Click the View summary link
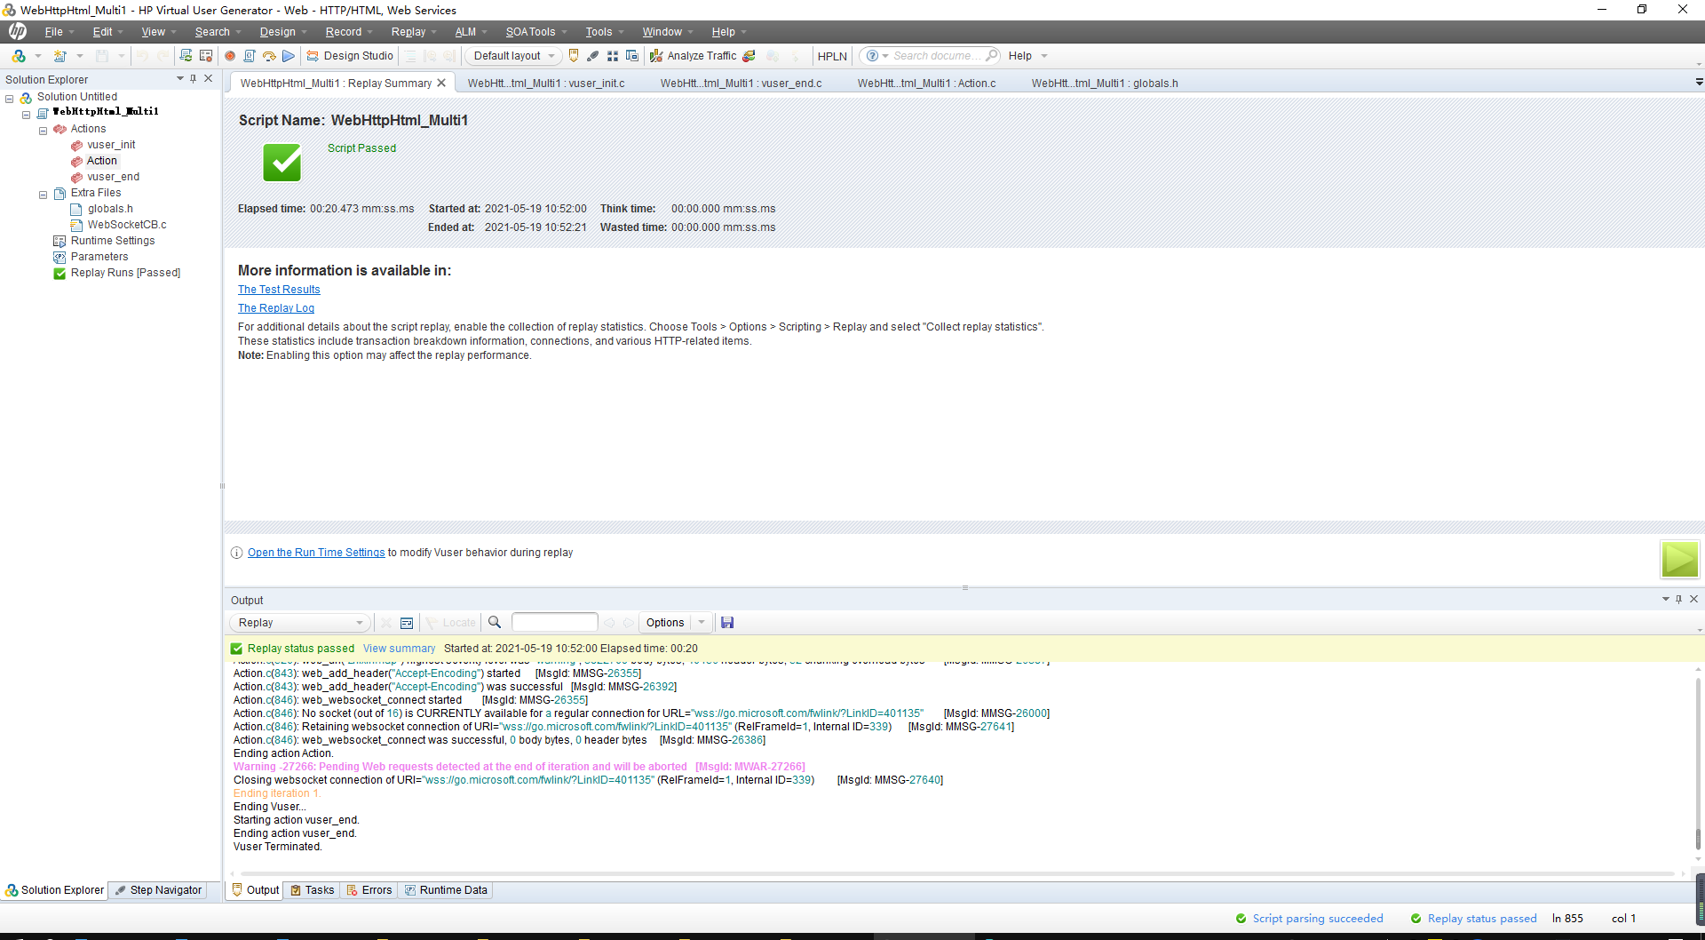This screenshot has height=940, width=1705. (399, 649)
